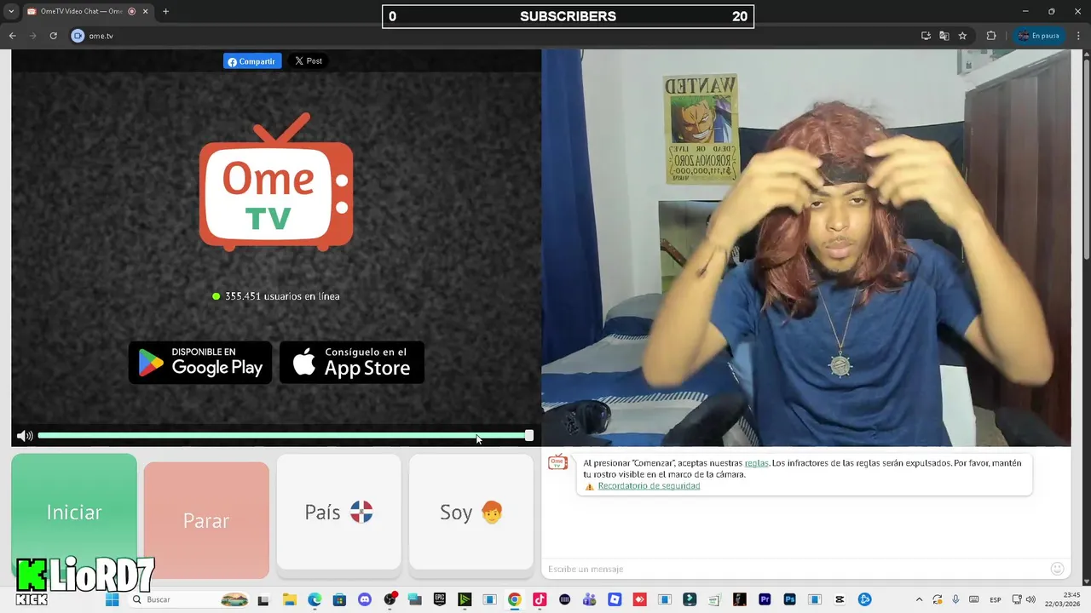Click the taskbar Buscar search box
The width and height of the screenshot is (1091, 613).
pos(189,599)
